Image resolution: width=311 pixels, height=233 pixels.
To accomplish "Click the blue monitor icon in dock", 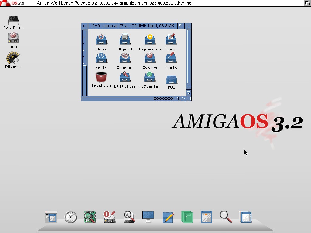I will [x=148, y=217].
